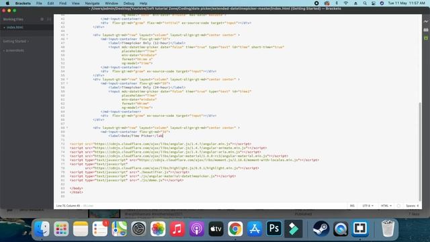The height and width of the screenshot is (242, 430).
Task: Open Wi-Fi status in menu bar
Action: (346, 3)
